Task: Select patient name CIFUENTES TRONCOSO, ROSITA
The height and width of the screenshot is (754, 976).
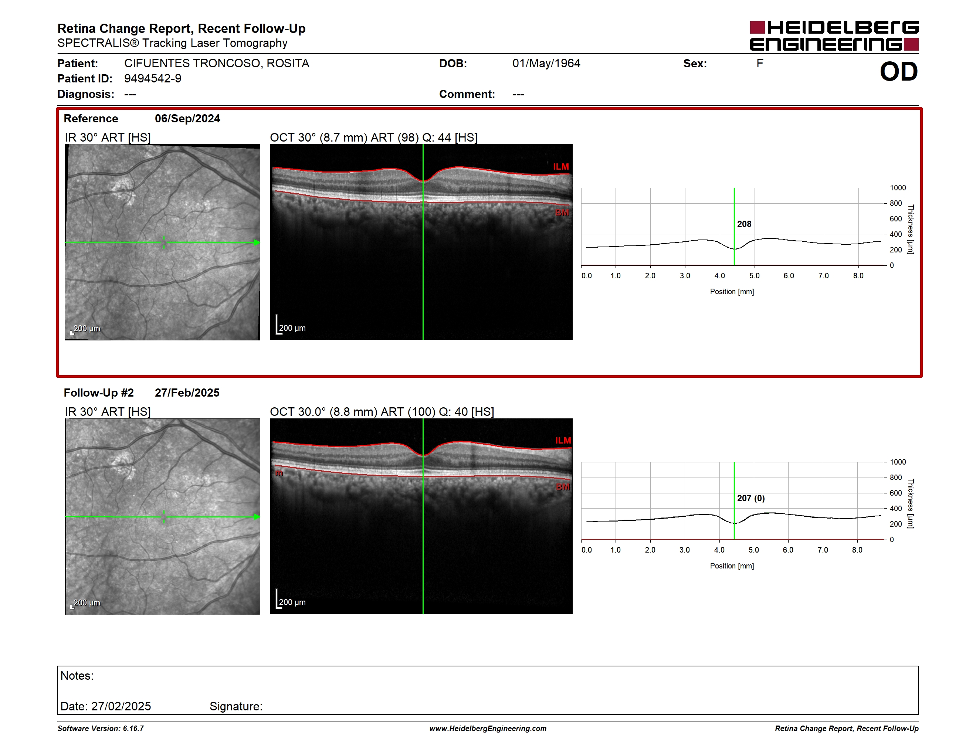Action: 217,64
